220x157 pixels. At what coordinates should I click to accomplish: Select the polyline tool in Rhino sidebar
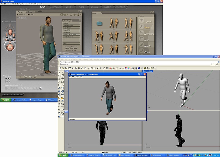tap(59, 75)
